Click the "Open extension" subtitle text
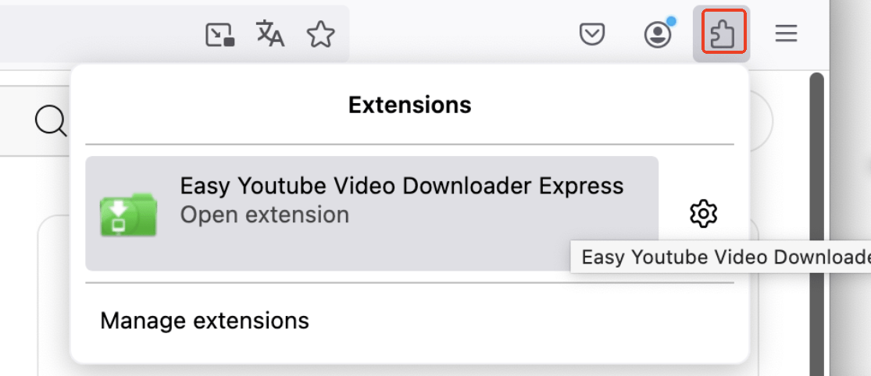The image size is (871, 376). click(264, 215)
